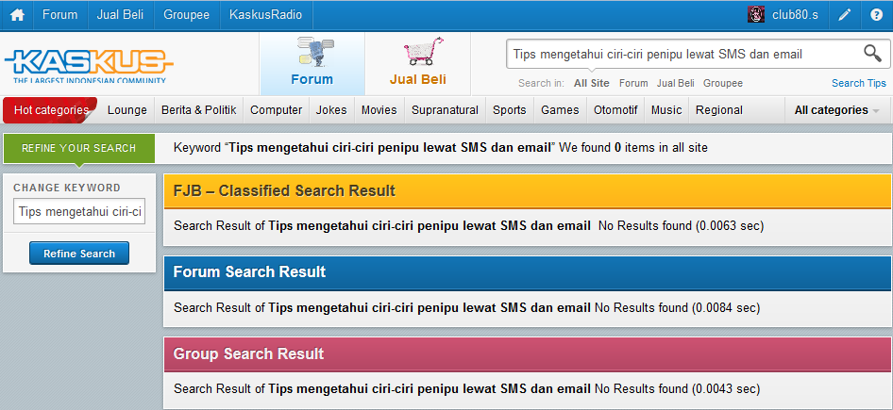Open the Regional category
The image size is (893, 410).
pos(719,110)
